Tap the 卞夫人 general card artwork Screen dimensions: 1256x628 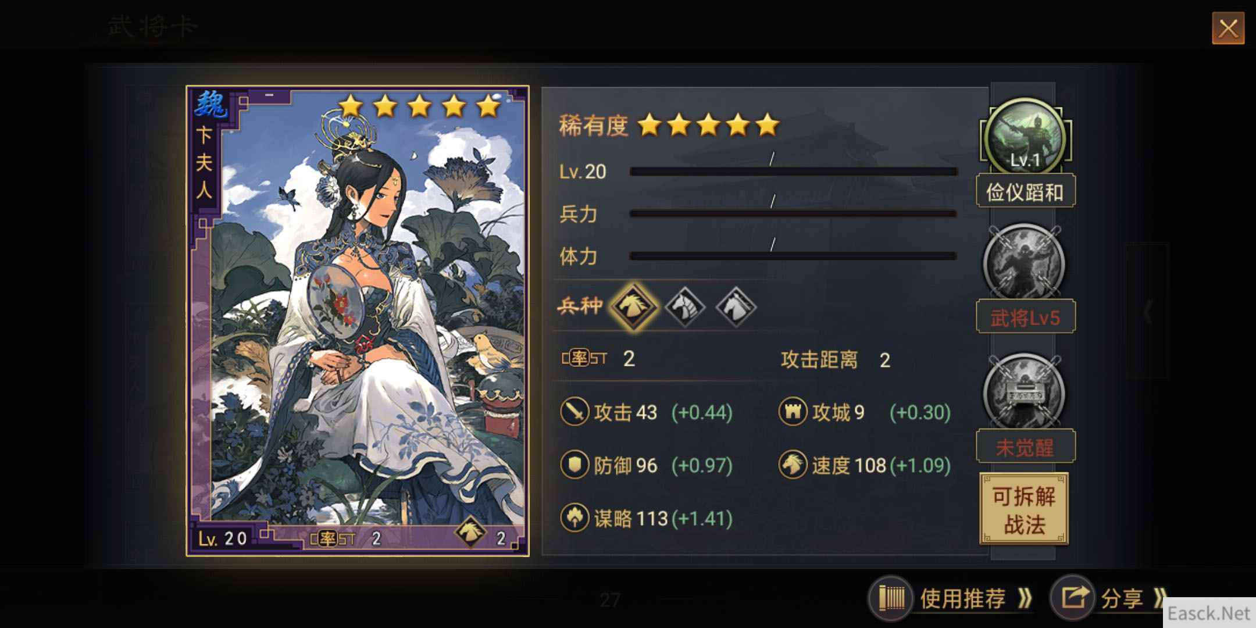358,321
